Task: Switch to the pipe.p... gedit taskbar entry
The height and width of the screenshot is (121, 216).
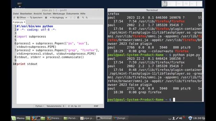Action: pos(87,118)
